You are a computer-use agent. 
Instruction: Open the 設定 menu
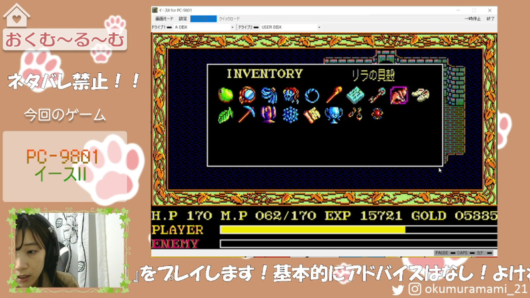coord(183,19)
